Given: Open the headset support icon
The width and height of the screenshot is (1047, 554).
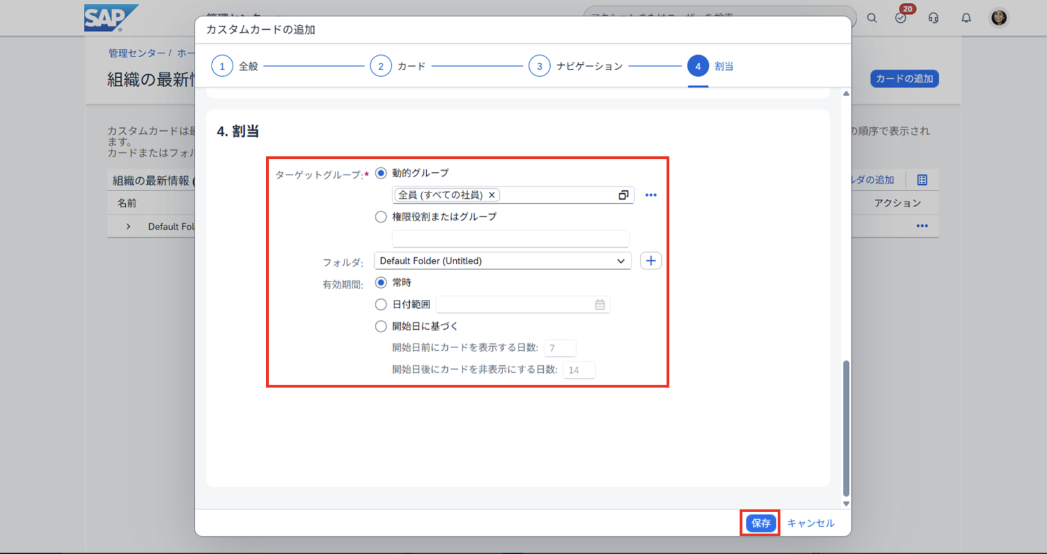Looking at the screenshot, I should pyautogui.click(x=933, y=18).
